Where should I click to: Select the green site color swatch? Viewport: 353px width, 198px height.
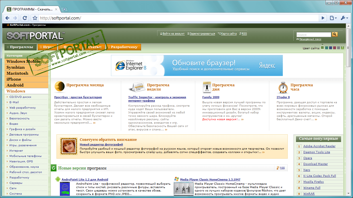tap(322, 48)
